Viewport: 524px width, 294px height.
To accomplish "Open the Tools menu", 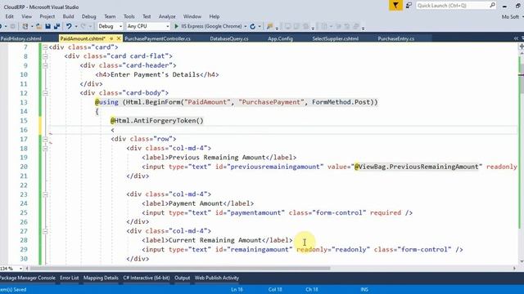I will [129, 16].
